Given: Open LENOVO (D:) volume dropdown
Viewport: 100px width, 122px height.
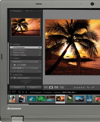Looking at the screenshot, I should tap(39, 62).
